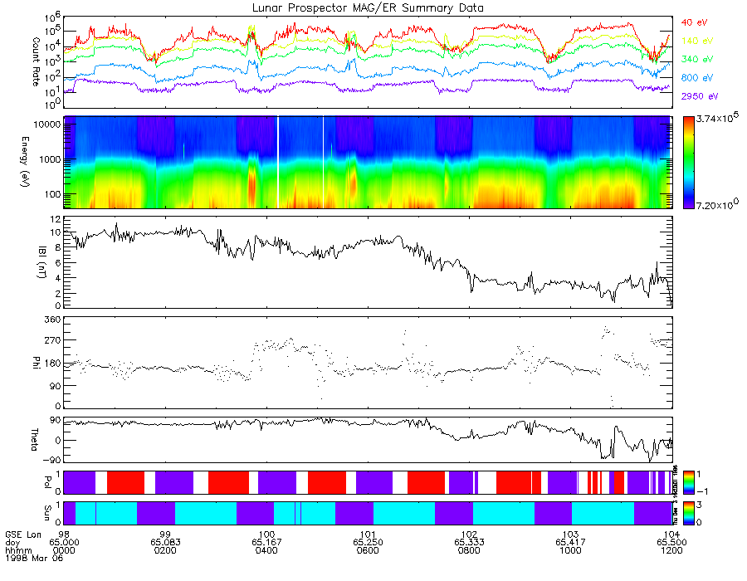
Task: Click the energy spectrogram color scale bar
Action: click(x=688, y=163)
